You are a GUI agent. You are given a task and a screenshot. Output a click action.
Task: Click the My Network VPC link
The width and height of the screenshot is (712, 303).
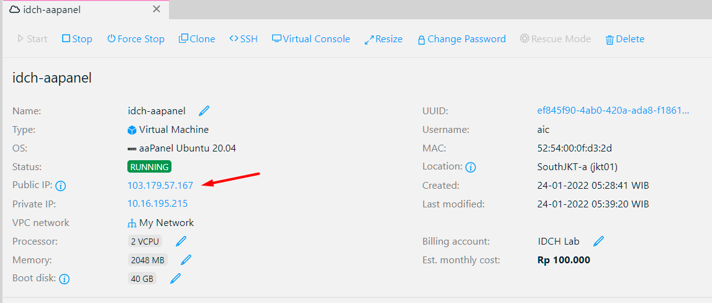[x=166, y=222]
